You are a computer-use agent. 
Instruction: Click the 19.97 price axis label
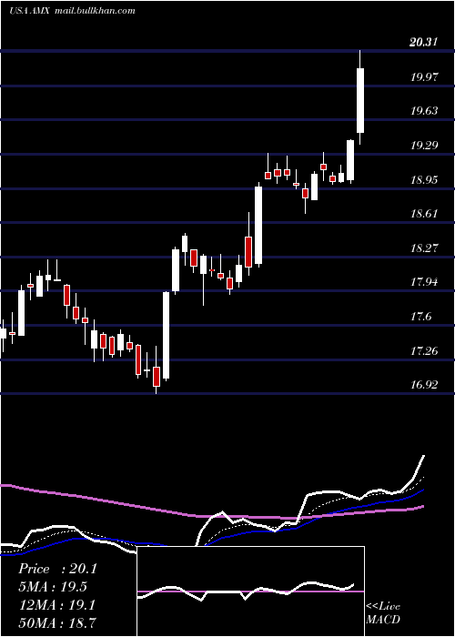coord(424,76)
